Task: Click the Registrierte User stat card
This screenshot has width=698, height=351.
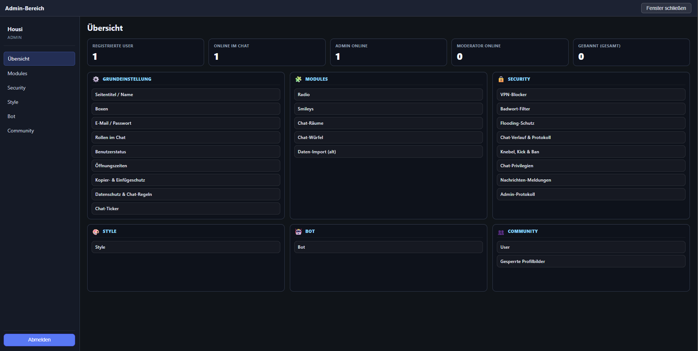Action: (145, 52)
